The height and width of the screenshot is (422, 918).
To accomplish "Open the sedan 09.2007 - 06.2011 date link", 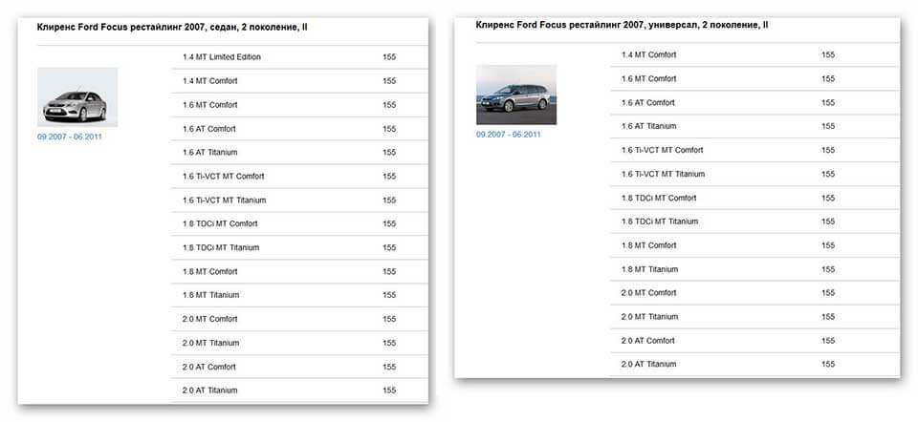I will [70, 137].
